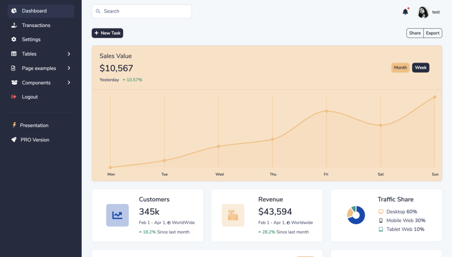Open Settings via the gear icon
This screenshot has width=452, height=257.
pyautogui.click(x=14, y=39)
